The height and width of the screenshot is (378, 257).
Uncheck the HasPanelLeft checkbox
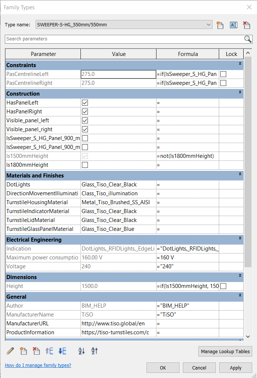(x=85, y=103)
